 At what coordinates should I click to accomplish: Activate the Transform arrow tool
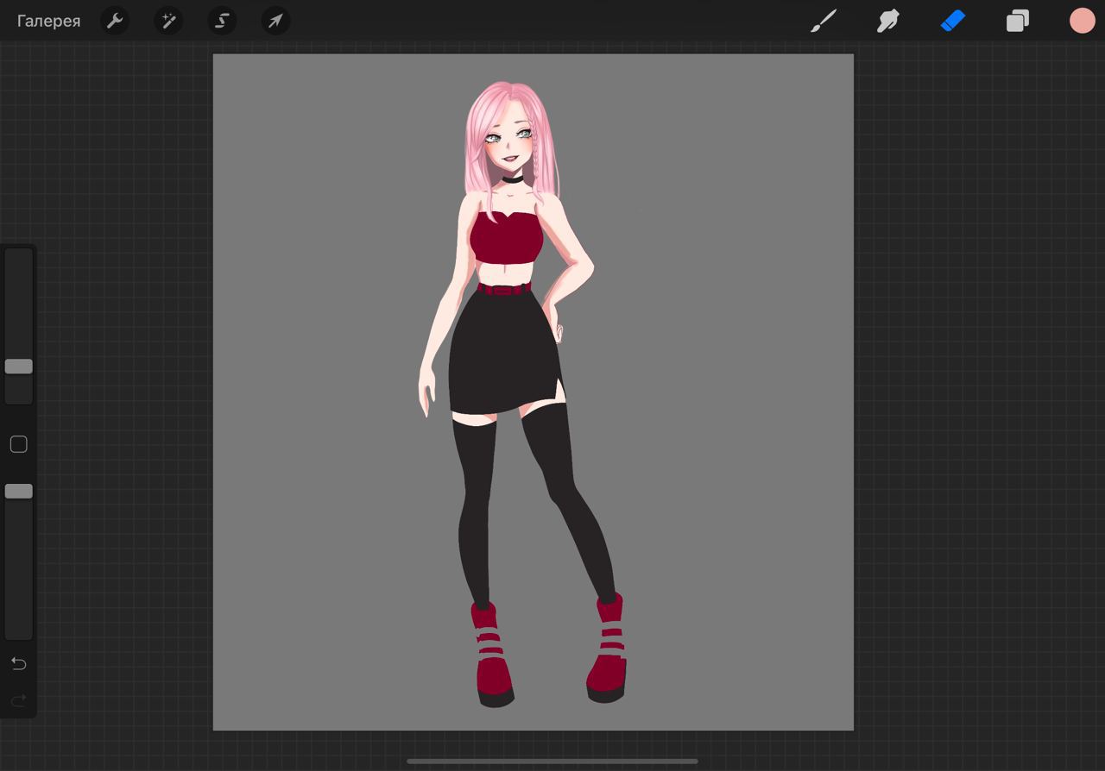click(x=275, y=21)
